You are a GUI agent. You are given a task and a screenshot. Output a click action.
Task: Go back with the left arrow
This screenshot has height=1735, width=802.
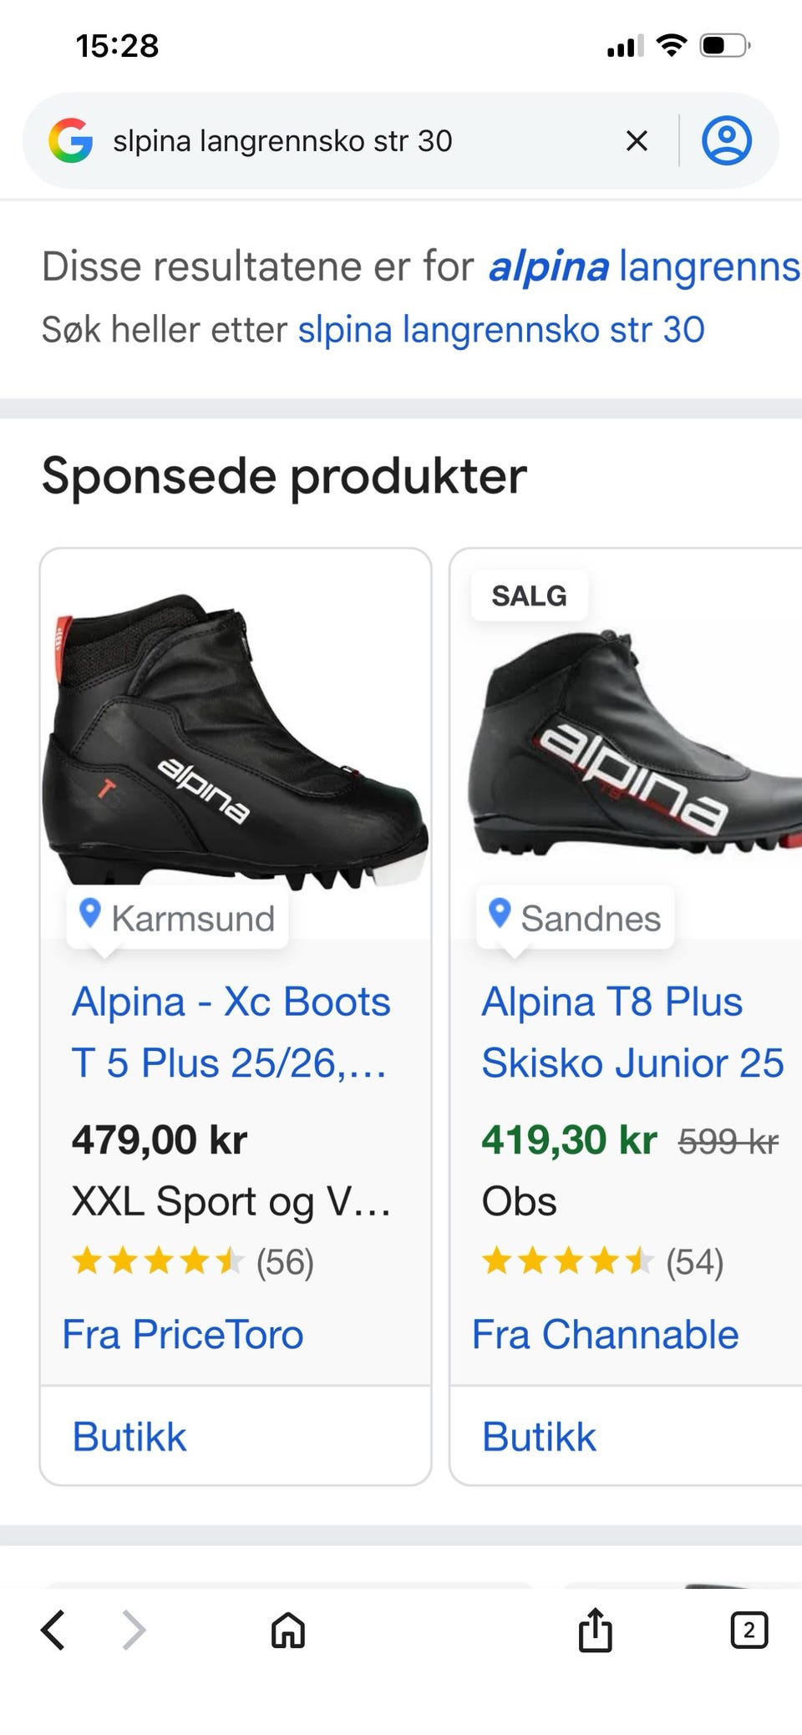point(53,1630)
